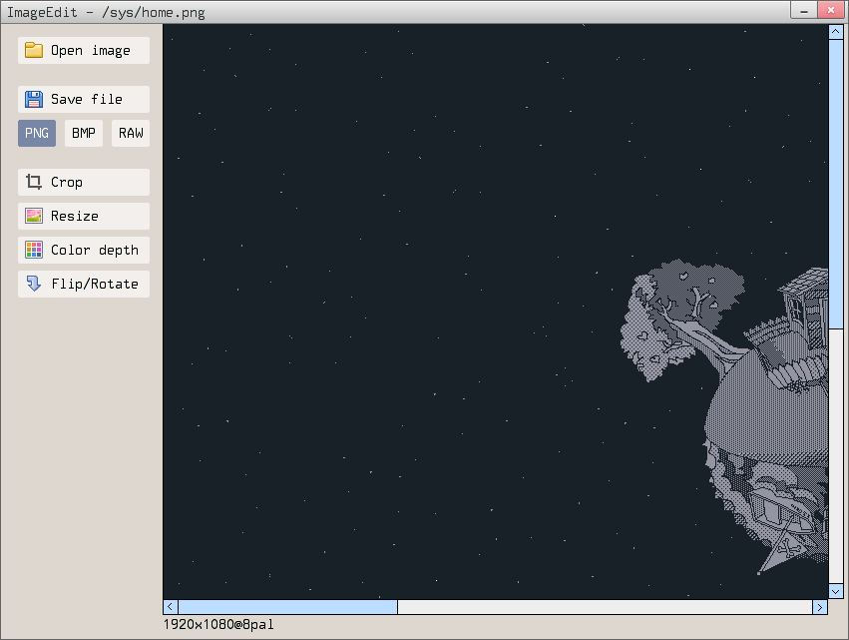Click the vertical scrollbar thumb

pyautogui.click(x=836, y=184)
